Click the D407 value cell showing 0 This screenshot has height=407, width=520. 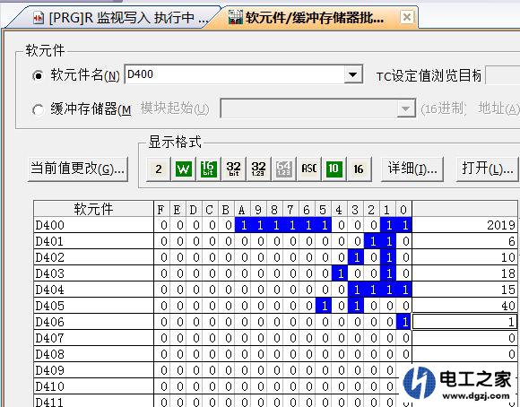464,338
